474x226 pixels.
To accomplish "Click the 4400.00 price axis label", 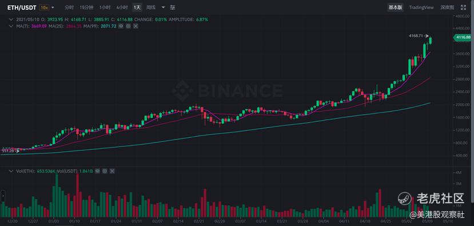I will 463,28.
